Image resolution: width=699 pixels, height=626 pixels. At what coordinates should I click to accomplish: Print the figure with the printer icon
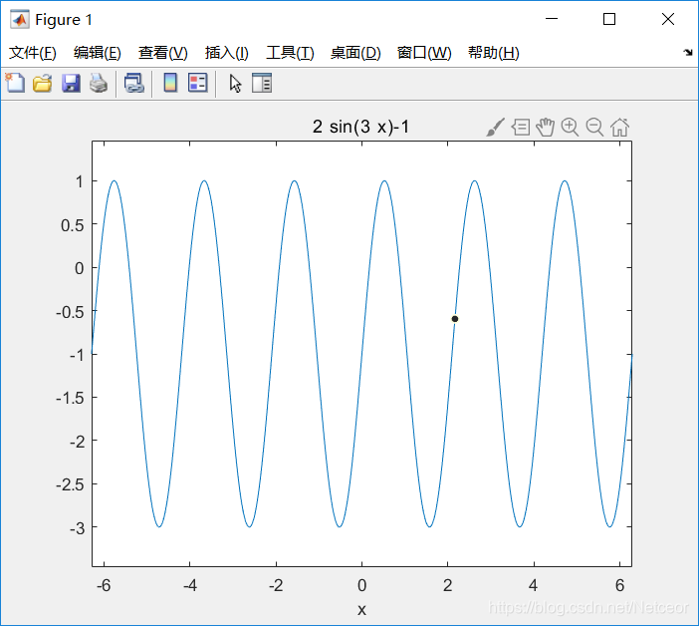click(x=99, y=83)
